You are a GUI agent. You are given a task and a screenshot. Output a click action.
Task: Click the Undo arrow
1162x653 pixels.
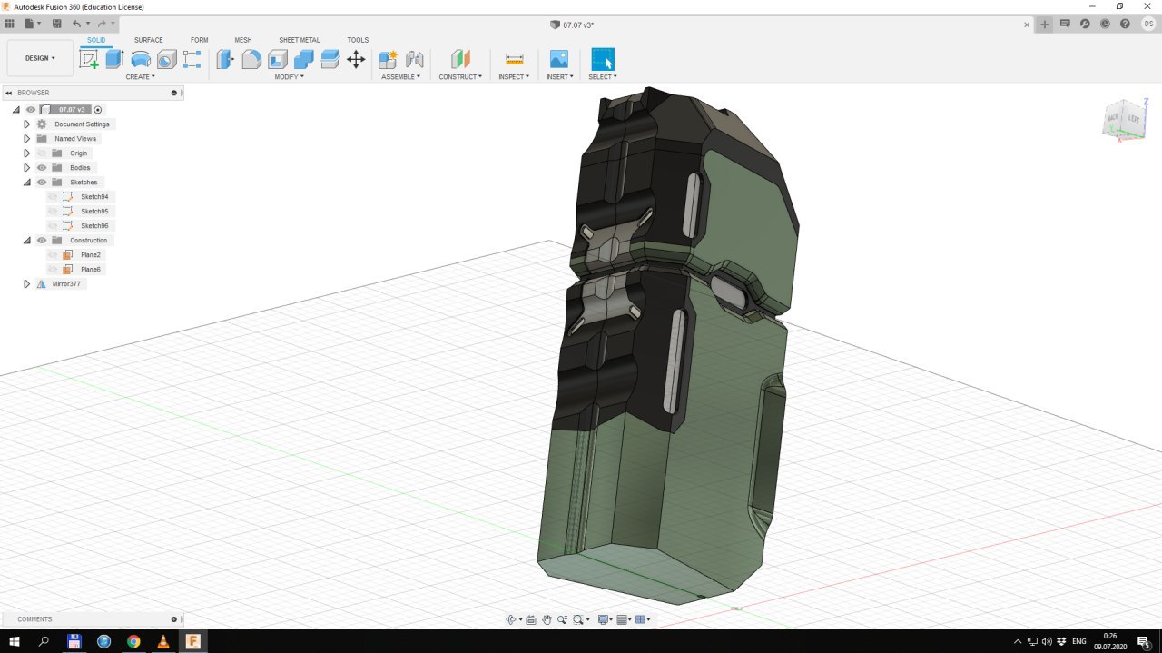pos(77,24)
